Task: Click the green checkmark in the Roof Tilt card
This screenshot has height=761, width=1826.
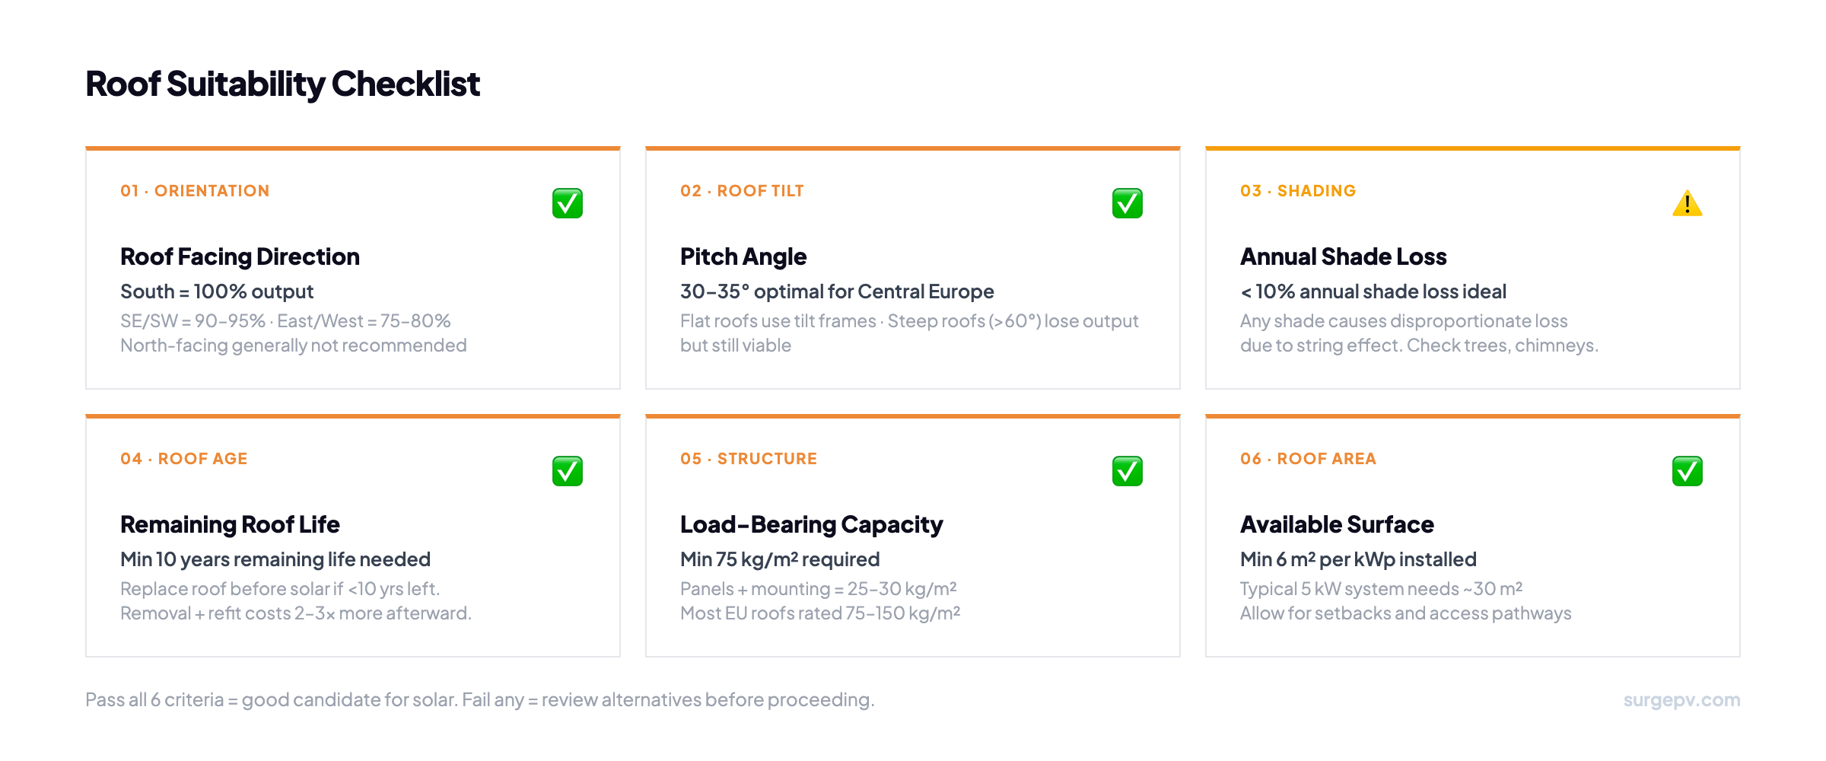Action: [1128, 203]
